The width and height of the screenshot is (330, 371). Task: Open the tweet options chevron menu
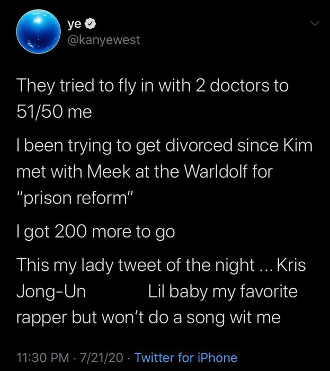[315, 24]
